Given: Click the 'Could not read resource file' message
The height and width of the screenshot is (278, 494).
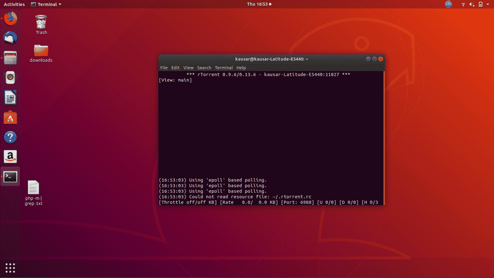Looking at the screenshot, I should (235, 197).
